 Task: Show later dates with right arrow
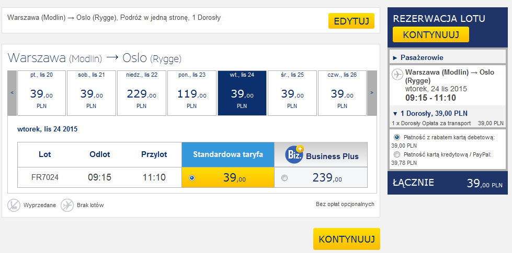pyautogui.click(x=372, y=93)
